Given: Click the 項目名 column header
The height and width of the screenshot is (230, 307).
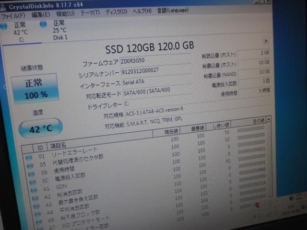Looking at the screenshot, I should [x=100, y=139].
